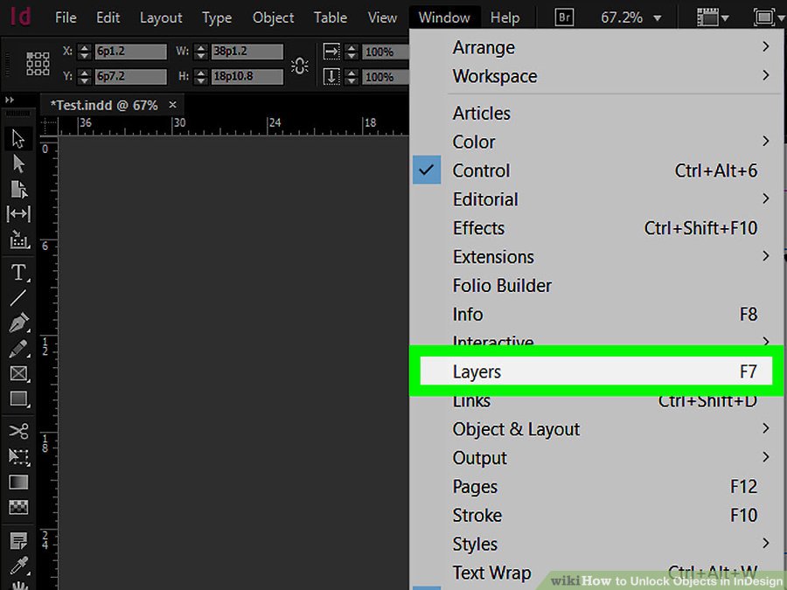
Task: Choose the Gap tool
Action: coord(18,214)
